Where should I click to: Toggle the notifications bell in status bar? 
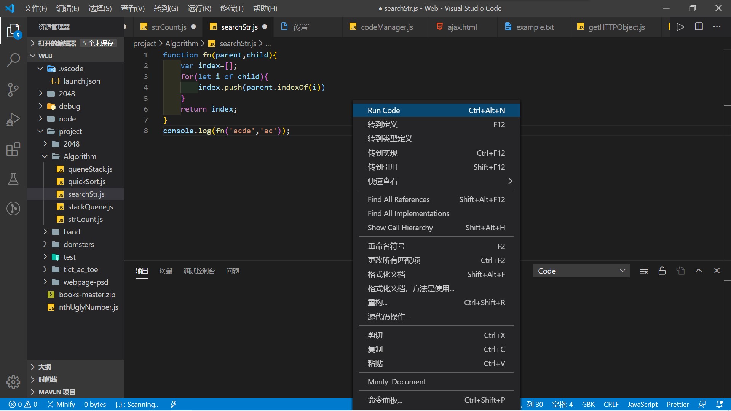click(x=720, y=404)
